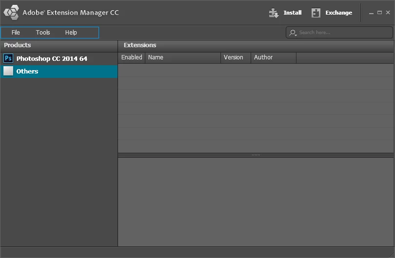Click the Exchange button label

(339, 13)
